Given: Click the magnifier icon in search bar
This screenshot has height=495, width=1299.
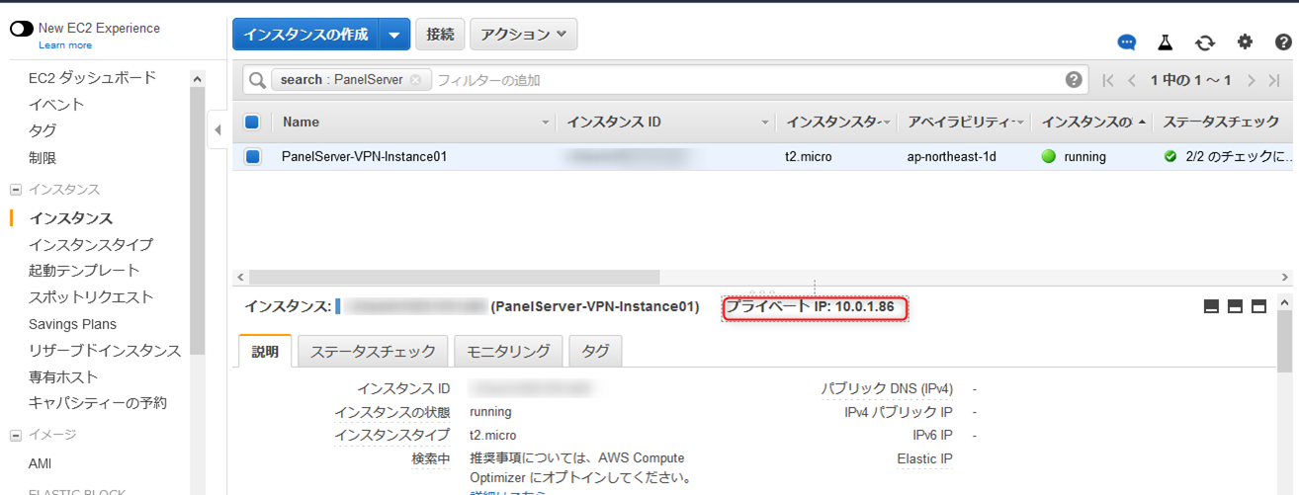Looking at the screenshot, I should point(257,80).
